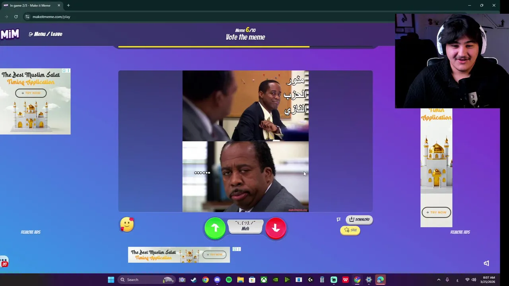Report the meme with flag icon
509x286 pixels.
(x=338, y=219)
